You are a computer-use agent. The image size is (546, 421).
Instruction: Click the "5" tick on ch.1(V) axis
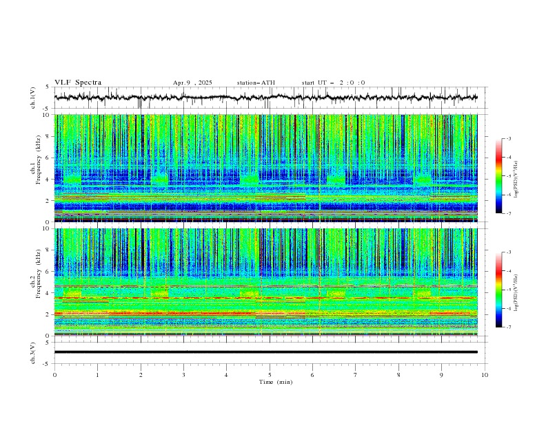click(x=48, y=87)
